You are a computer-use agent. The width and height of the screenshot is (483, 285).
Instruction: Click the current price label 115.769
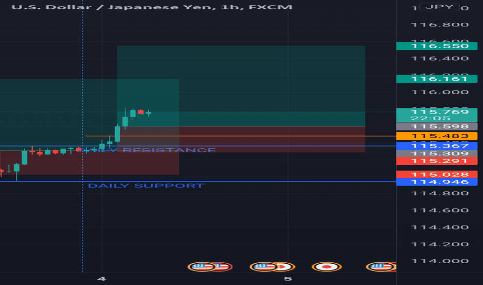click(x=437, y=115)
